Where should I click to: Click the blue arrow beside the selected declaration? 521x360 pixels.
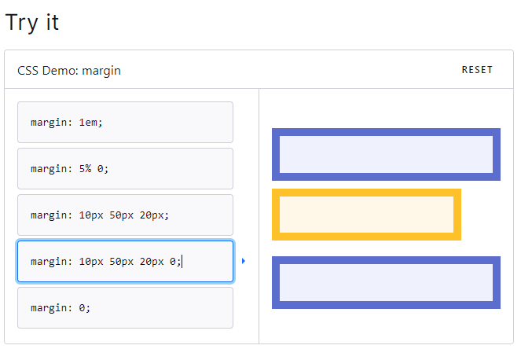coord(244,261)
